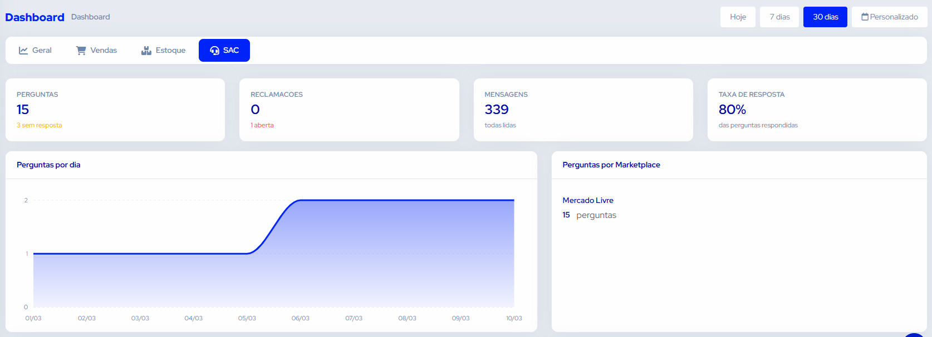Open the Vendas tab
This screenshot has width=932, height=337.
96,51
